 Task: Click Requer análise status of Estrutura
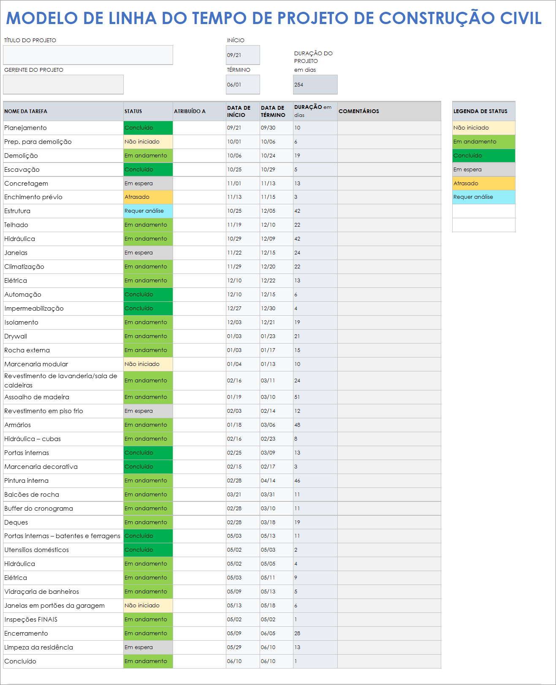[148, 211]
